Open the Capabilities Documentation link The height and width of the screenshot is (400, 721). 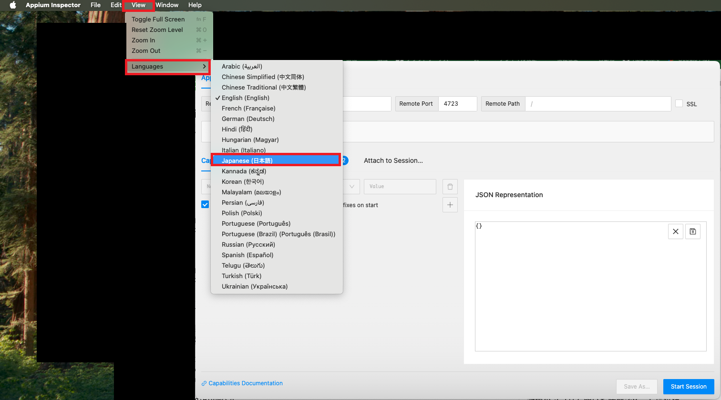pos(242,383)
